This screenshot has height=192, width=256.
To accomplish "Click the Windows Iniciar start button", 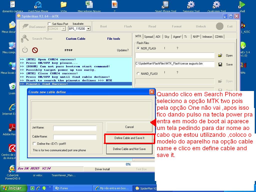I will [x=12, y=188].
